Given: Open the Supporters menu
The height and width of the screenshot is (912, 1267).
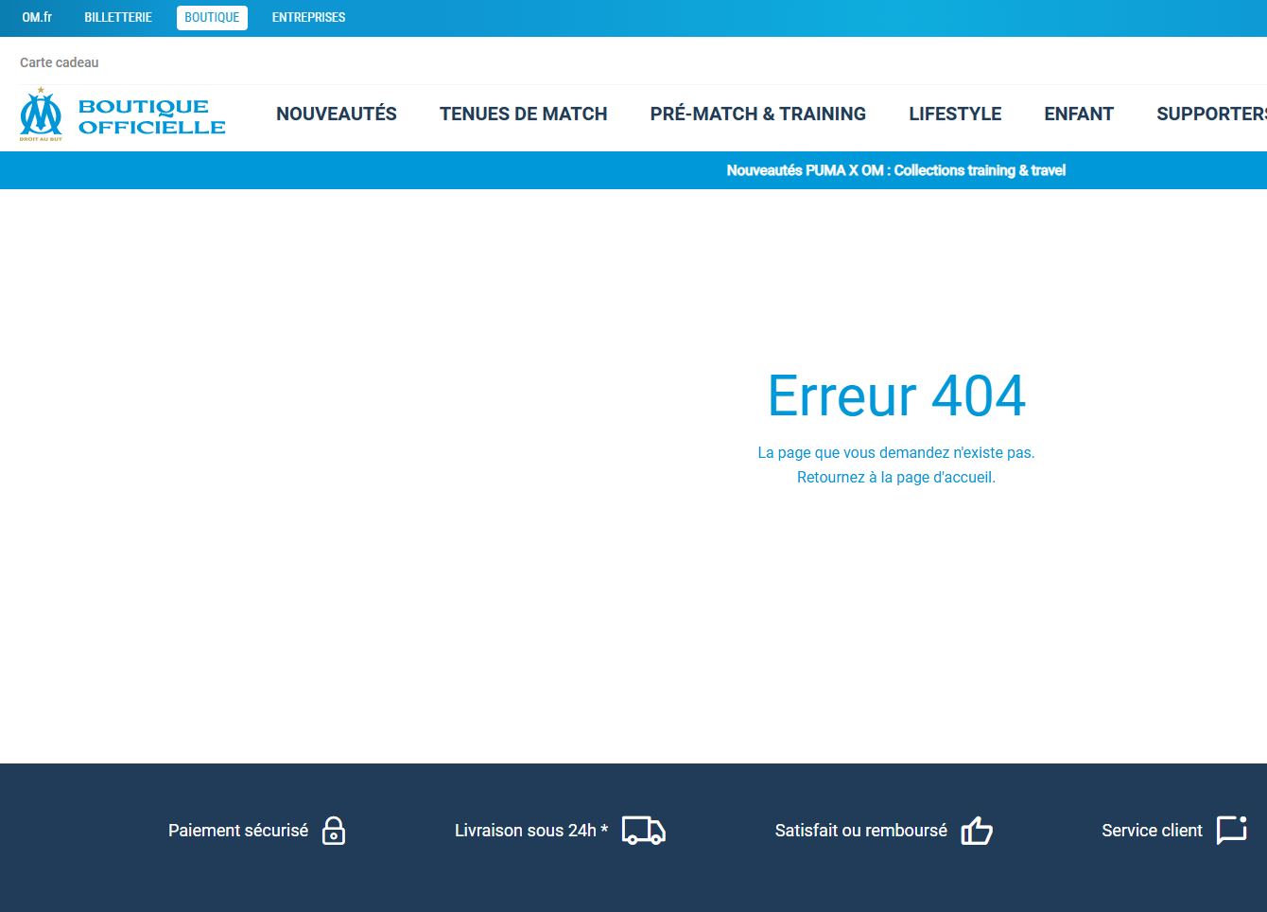Looking at the screenshot, I should click(x=1211, y=114).
